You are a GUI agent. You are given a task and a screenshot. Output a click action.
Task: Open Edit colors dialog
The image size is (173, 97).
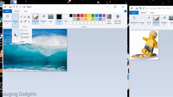click(109, 19)
